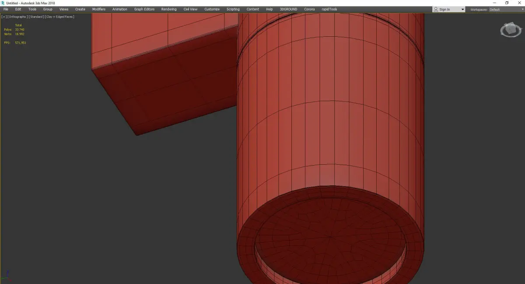This screenshot has height=284, width=525.
Task: Open the viewport [+] general menu
Action: pos(4,17)
